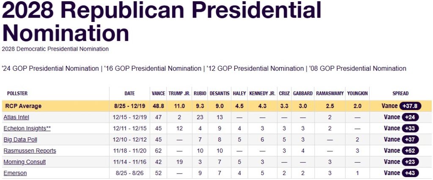433x180 pixels.
Task: Click the 2028 Republican Presidential Nomination heading
Action: click(161, 22)
